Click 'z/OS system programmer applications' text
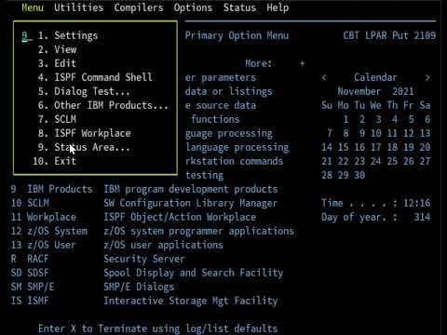Image resolution: width=447 pixels, height=335 pixels. 198,231
